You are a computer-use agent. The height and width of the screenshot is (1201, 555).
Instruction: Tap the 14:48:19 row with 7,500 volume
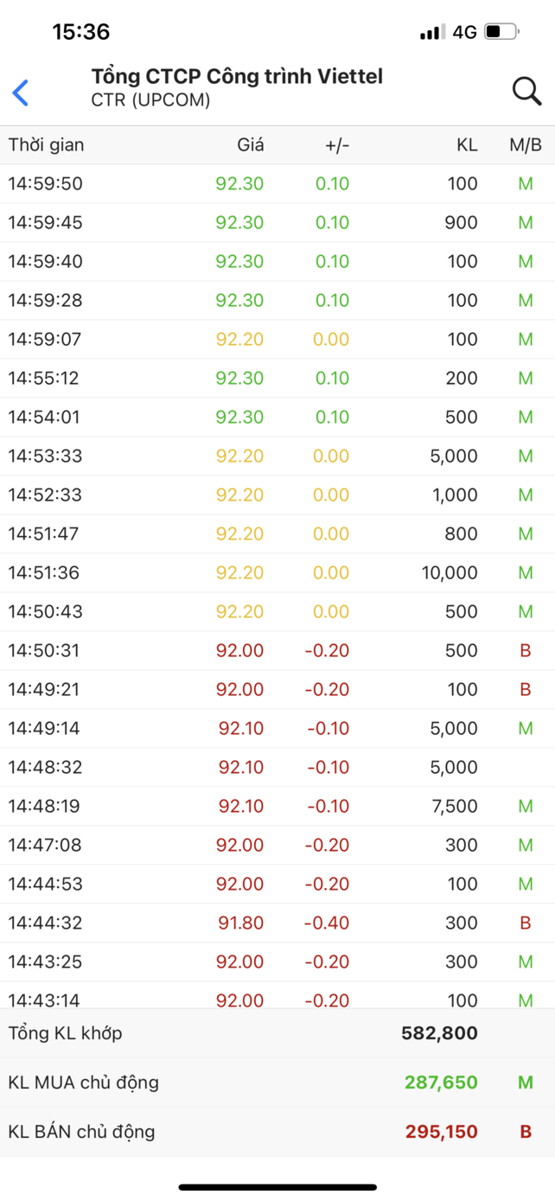click(277, 806)
